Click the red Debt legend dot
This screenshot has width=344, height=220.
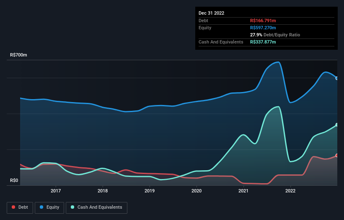[x=13, y=207]
